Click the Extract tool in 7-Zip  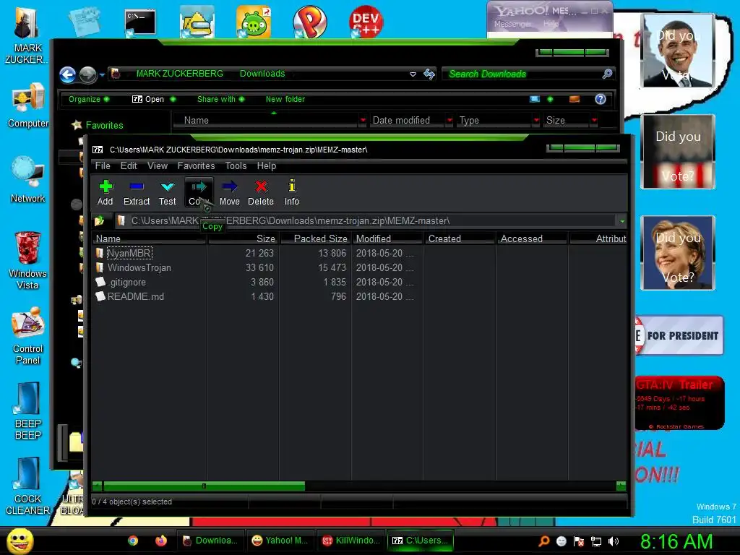[x=137, y=192]
